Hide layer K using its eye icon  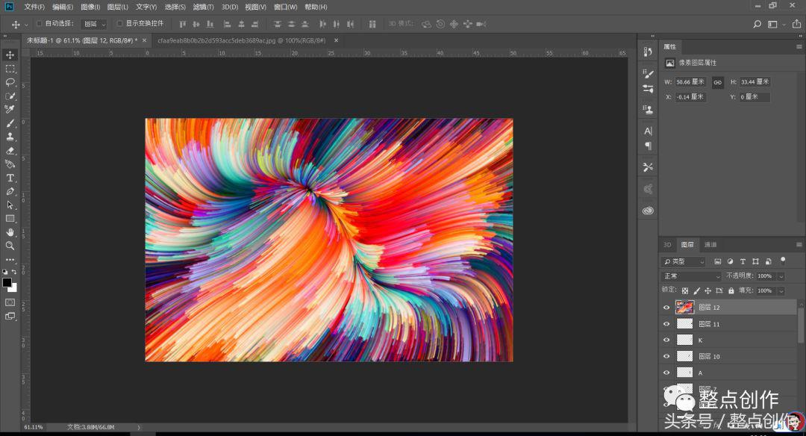coord(666,340)
